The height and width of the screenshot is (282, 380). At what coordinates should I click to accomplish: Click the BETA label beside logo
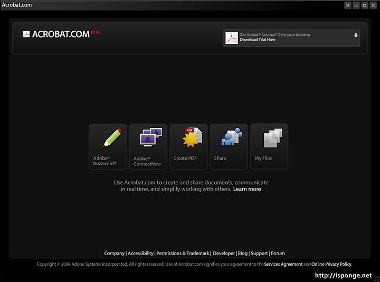pyautogui.click(x=95, y=32)
